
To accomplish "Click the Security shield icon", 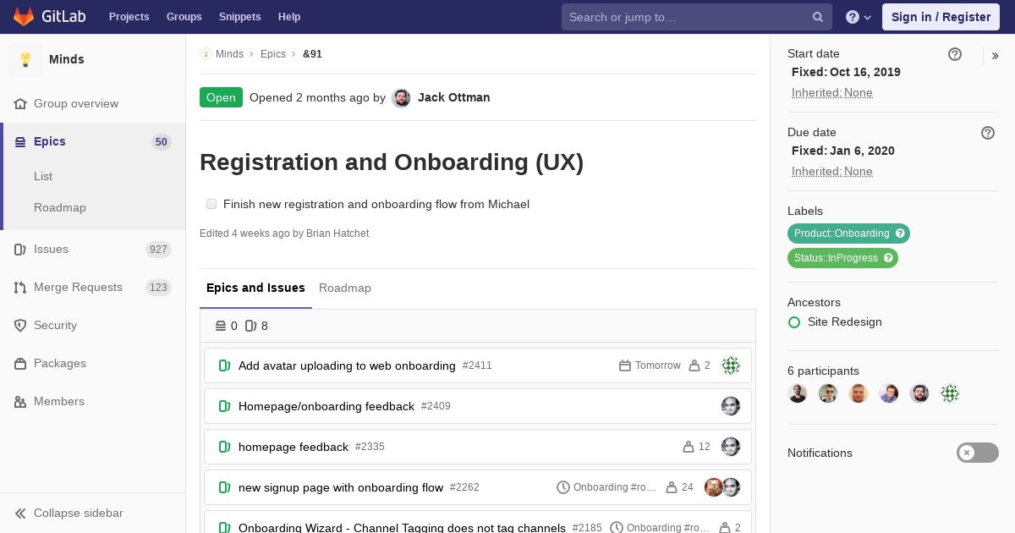I will point(20,325).
